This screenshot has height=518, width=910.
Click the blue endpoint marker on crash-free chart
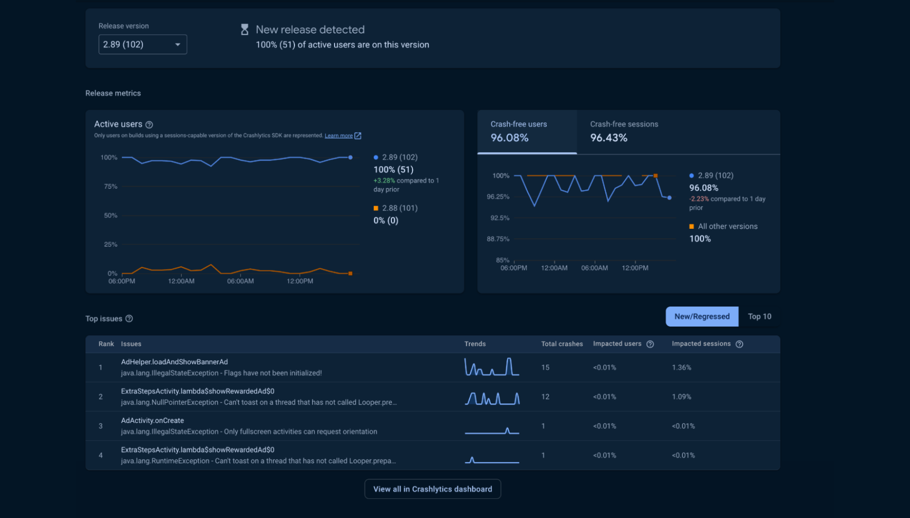[x=669, y=198]
